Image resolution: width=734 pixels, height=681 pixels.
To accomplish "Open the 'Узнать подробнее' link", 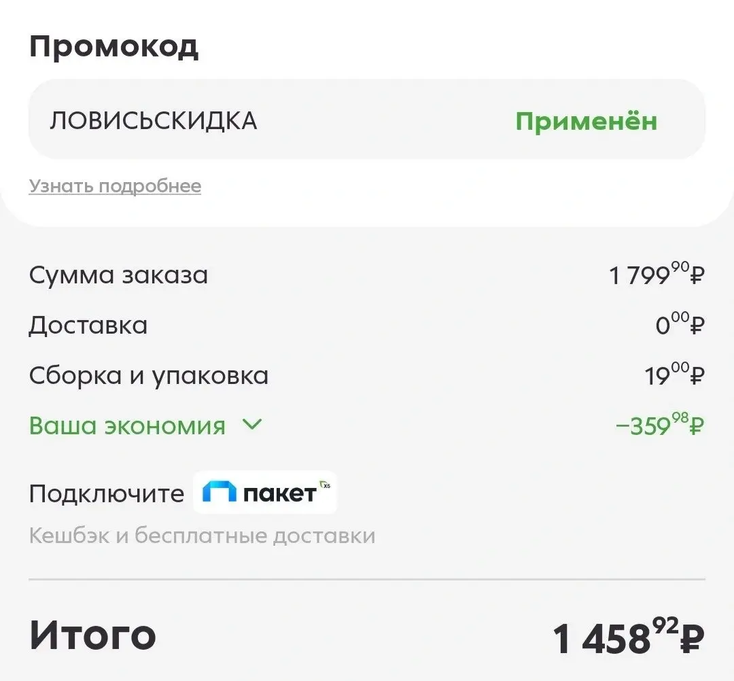I will coord(115,186).
